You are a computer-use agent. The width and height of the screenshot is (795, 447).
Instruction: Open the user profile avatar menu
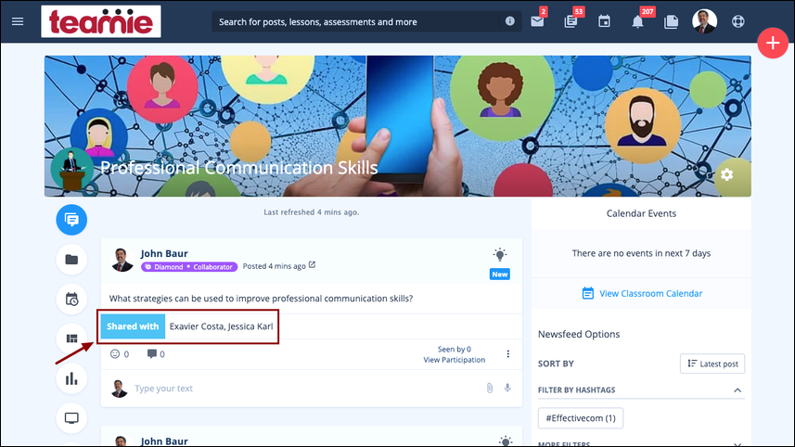click(704, 21)
